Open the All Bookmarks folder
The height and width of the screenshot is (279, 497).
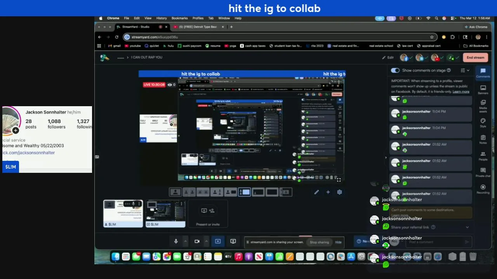(476, 46)
